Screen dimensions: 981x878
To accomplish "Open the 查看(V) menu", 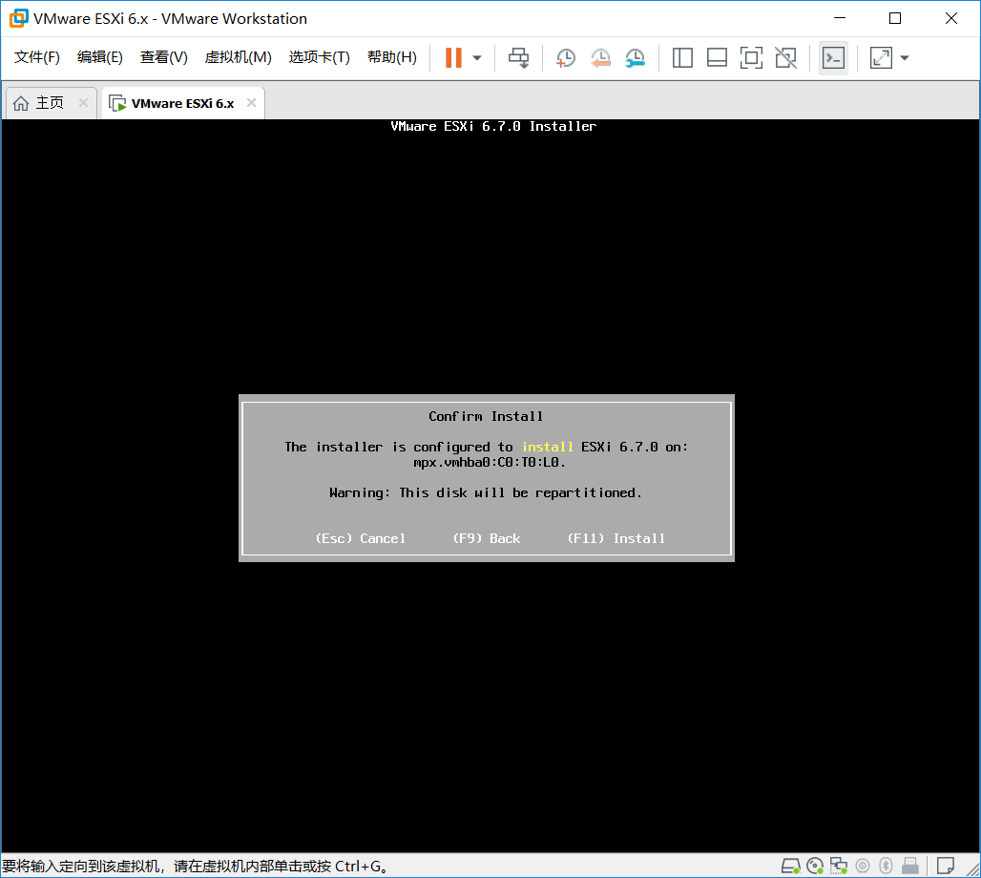I will pyautogui.click(x=163, y=57).
